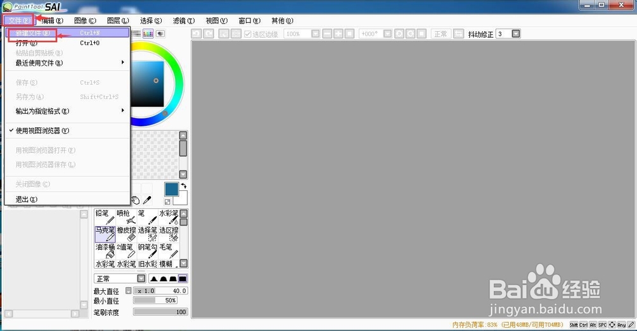Click the 最大直径 40.0 size slider
637x331 pixels.
coord(161,291)
